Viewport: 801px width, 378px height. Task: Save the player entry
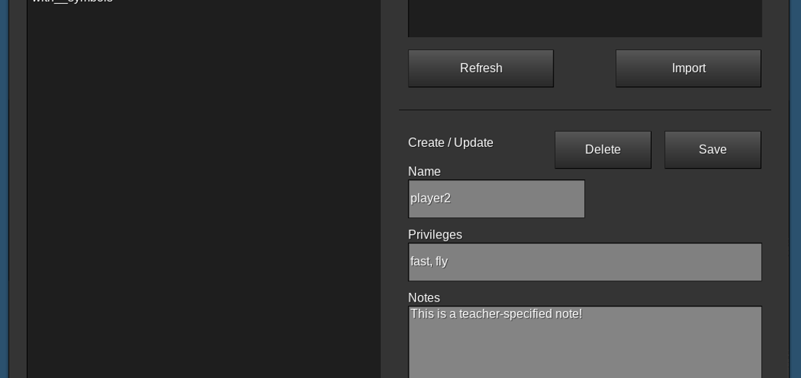(713, 150)
